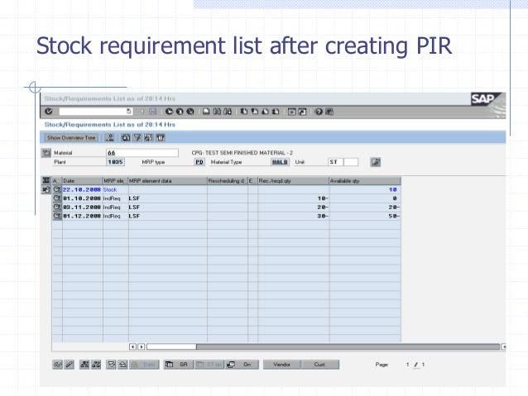Click the Material input field
The width and height of the screenshot is (528, 396).
142,153
